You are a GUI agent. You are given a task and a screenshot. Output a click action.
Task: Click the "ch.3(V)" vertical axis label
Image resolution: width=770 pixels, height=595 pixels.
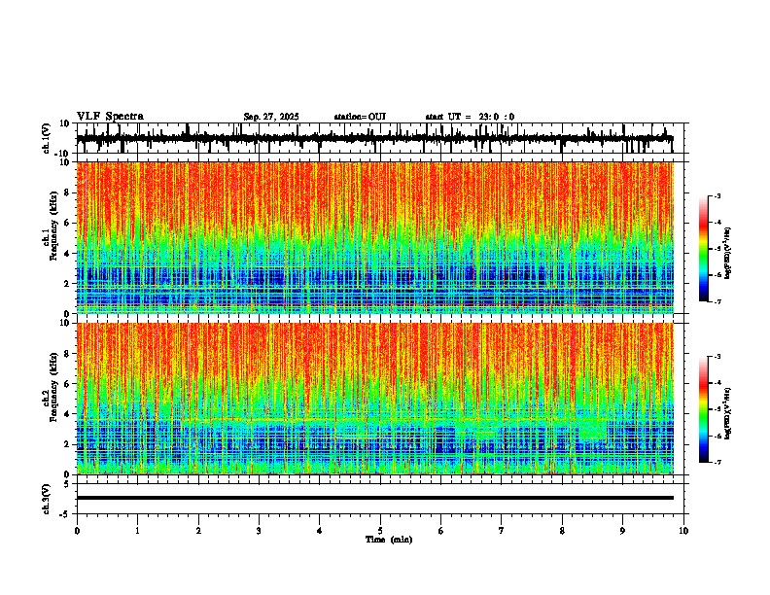(47, 500)
